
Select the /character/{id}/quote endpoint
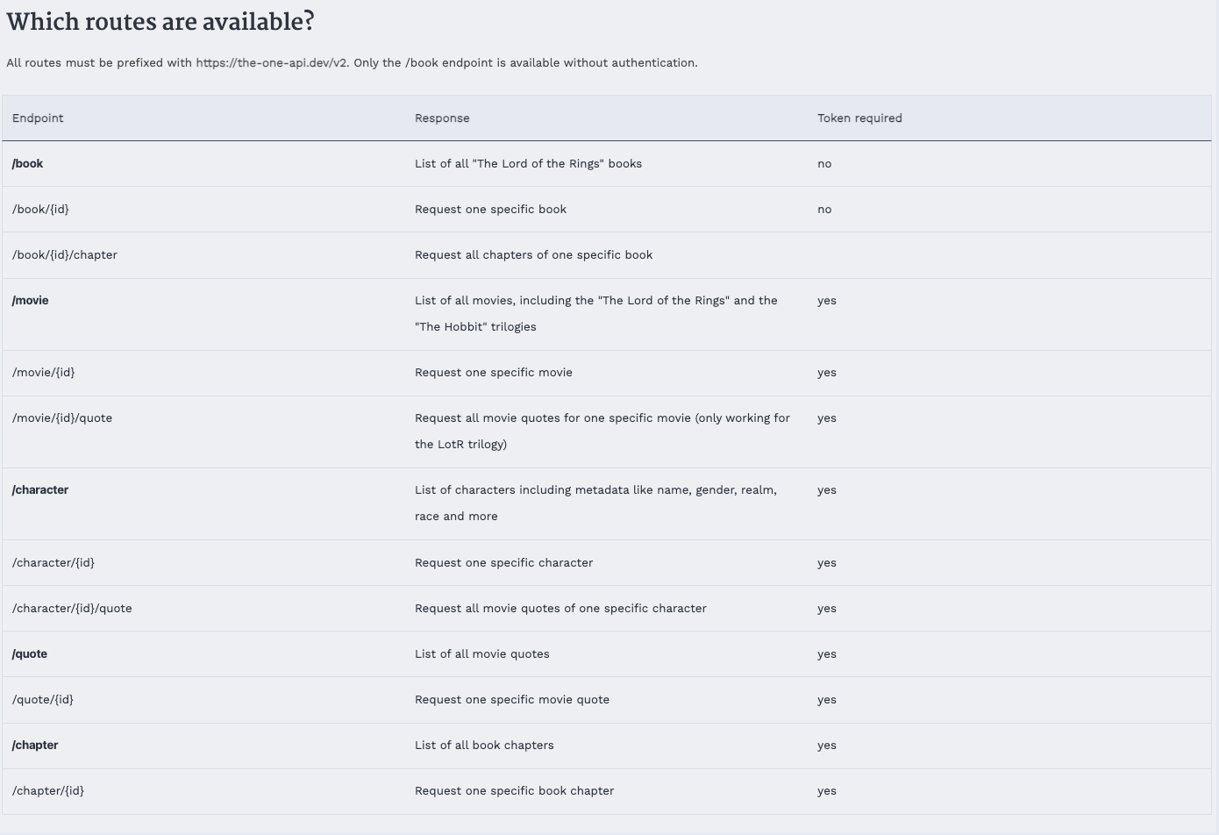72,609
